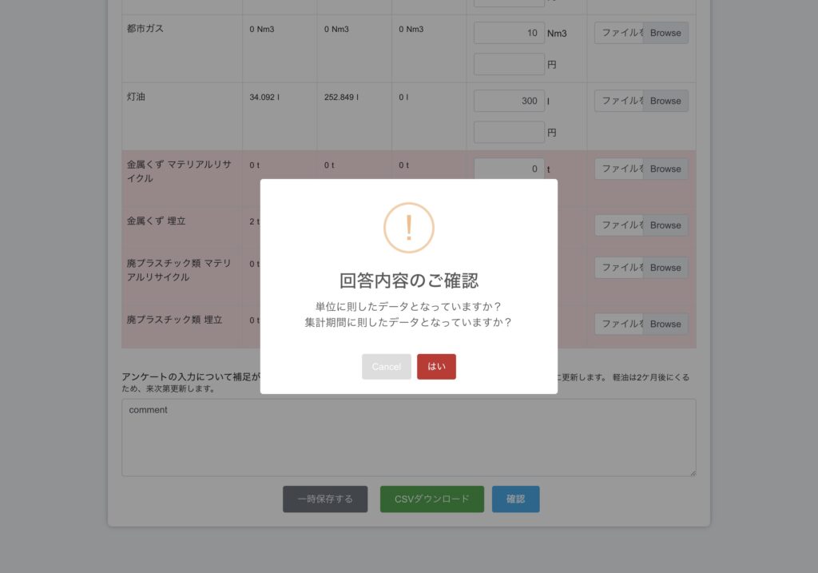Screen dimensions: 818x573
Task: Focus the 金属くず マテリアルリサイクル tonnage field
Action: coord(509,169)
